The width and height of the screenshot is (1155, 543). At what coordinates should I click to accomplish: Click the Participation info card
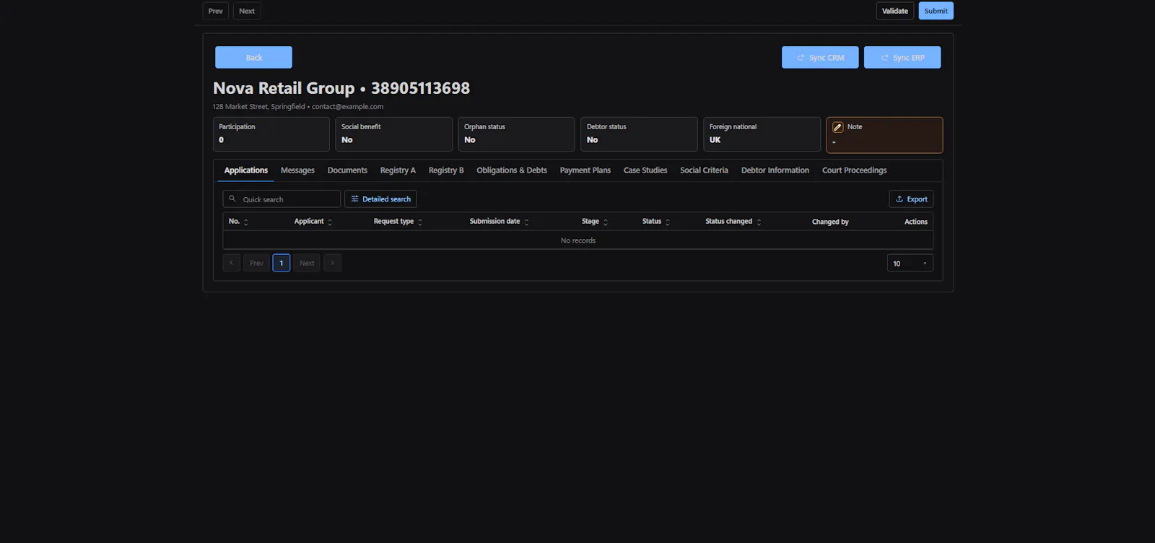pos(271,134)
